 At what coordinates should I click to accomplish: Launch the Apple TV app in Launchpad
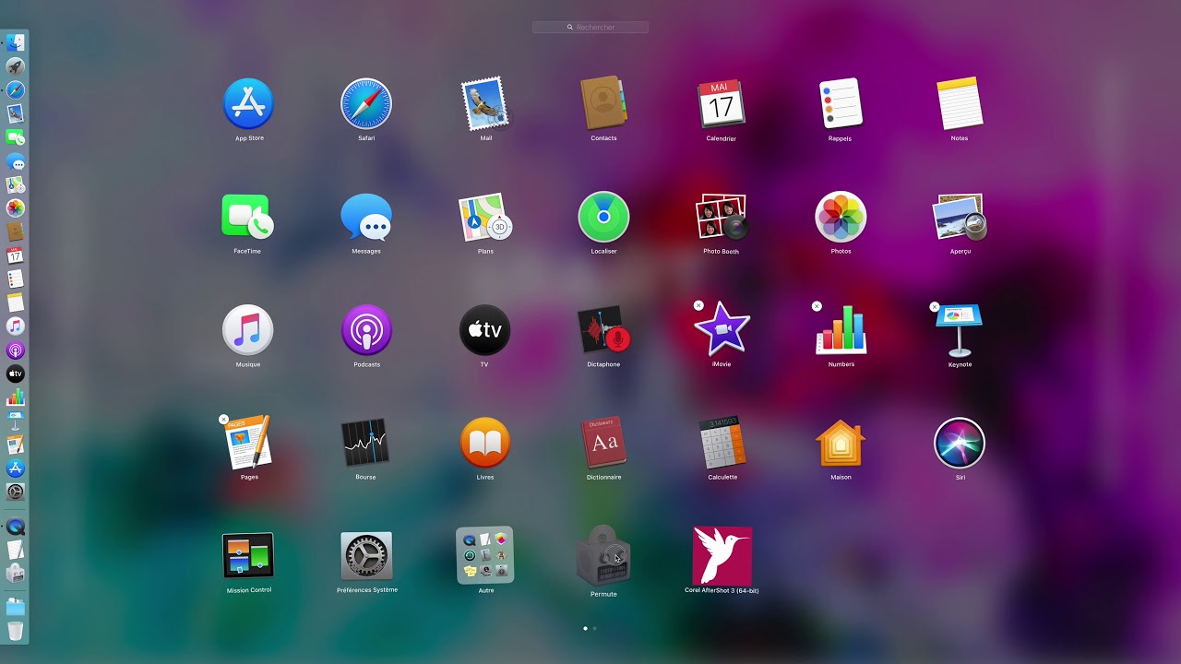point(484,330)
